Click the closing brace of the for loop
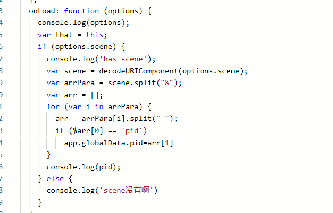This screenshot has height=213, width=333. pyautogui.click(x=48, y=155)
